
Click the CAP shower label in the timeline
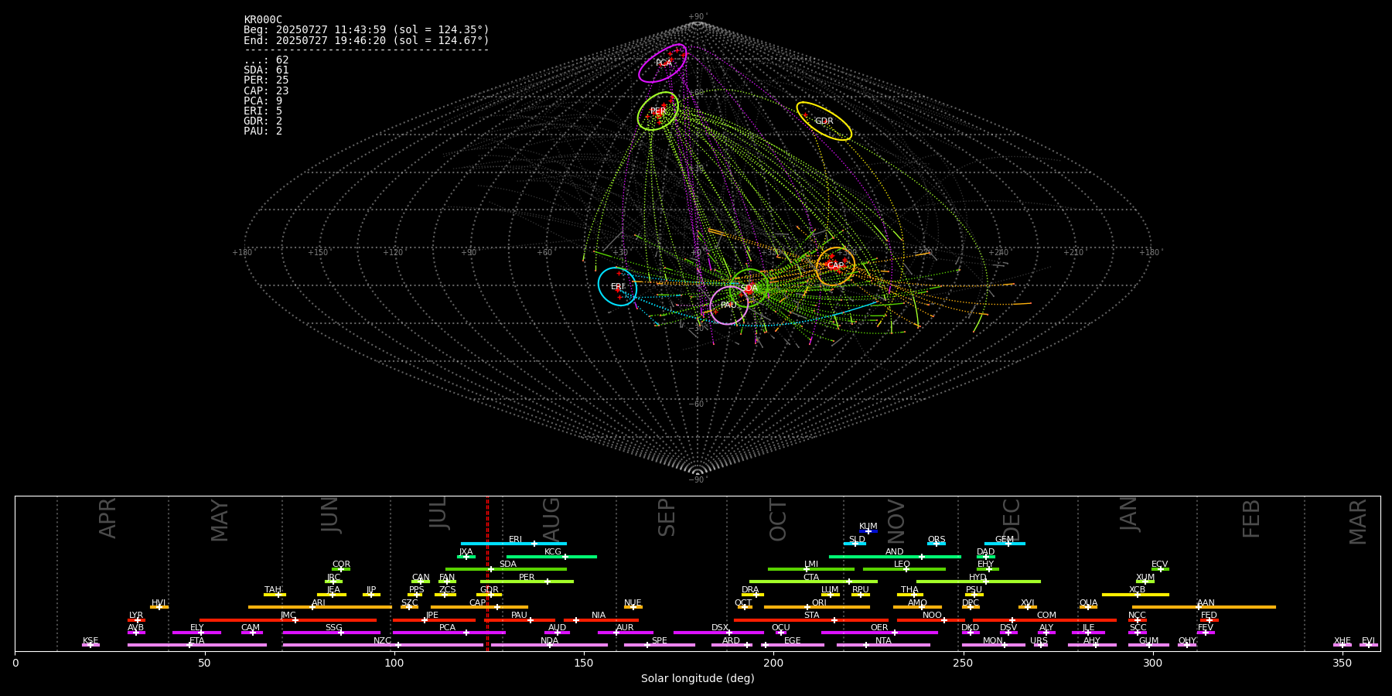click(478, 603)
